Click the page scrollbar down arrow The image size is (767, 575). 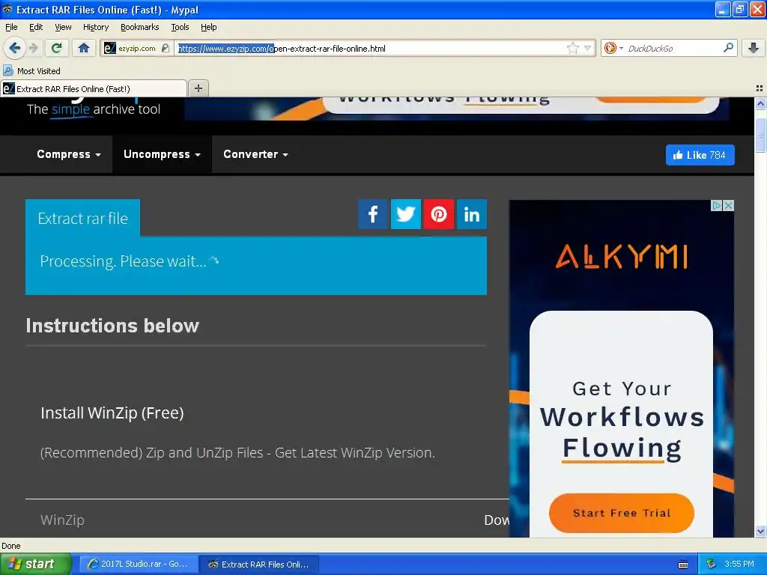point(760,531)
